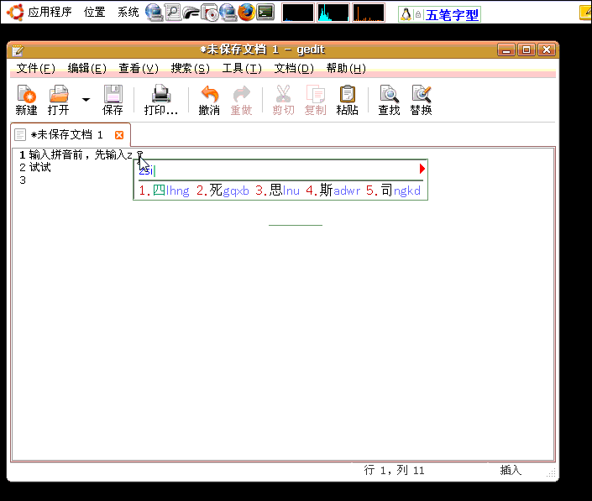Click the gedit window title bar icon
The height and width of the screenshot is (501, 592).
click(x=18, y=50)
